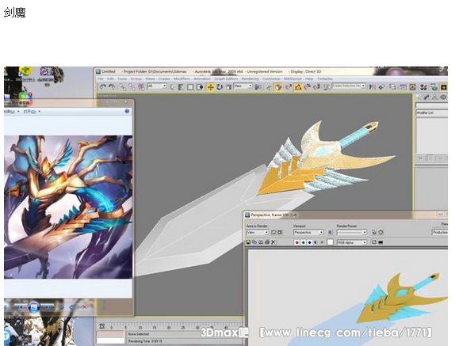Click Use Pivot Point Center button
The image size is (455, 346).
click(258, 87)
